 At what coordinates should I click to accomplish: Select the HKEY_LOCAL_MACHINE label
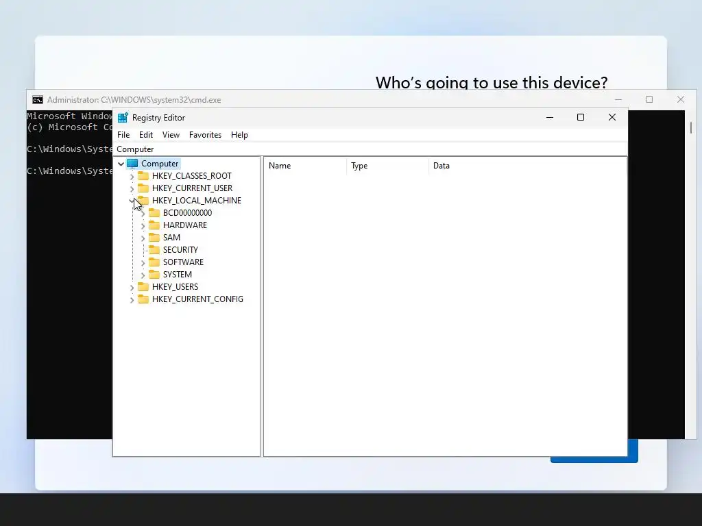point(197,201)
